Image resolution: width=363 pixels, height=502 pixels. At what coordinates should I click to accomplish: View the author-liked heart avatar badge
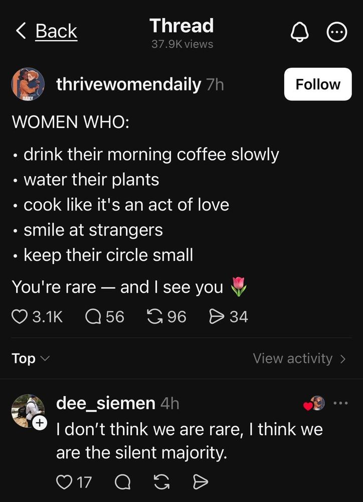pyautogui.click(x=314, y=404)
